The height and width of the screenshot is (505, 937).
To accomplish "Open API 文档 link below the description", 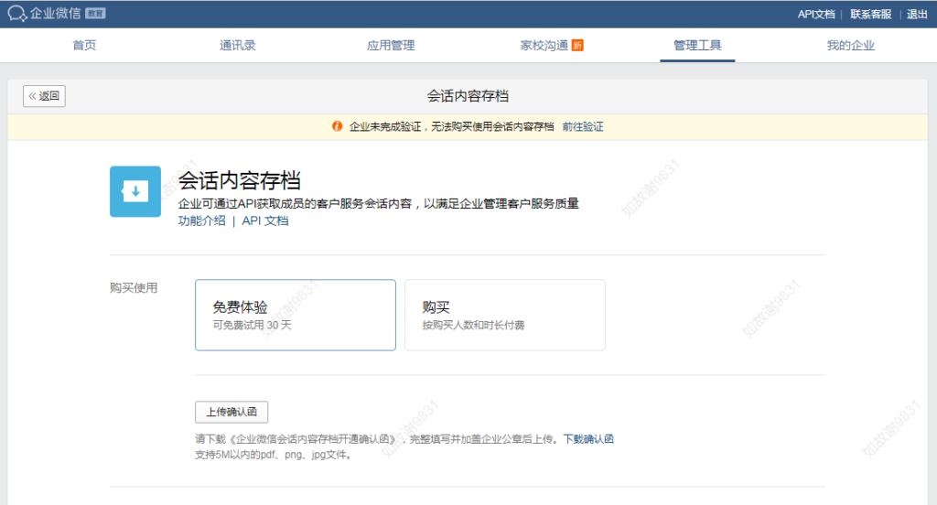I will (265, 220).
